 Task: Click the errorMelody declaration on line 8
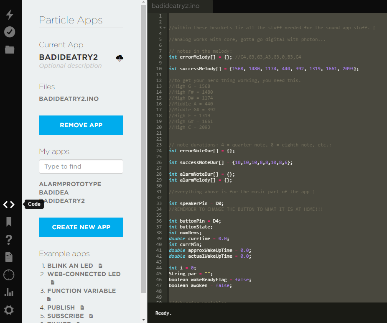[201, 57]
